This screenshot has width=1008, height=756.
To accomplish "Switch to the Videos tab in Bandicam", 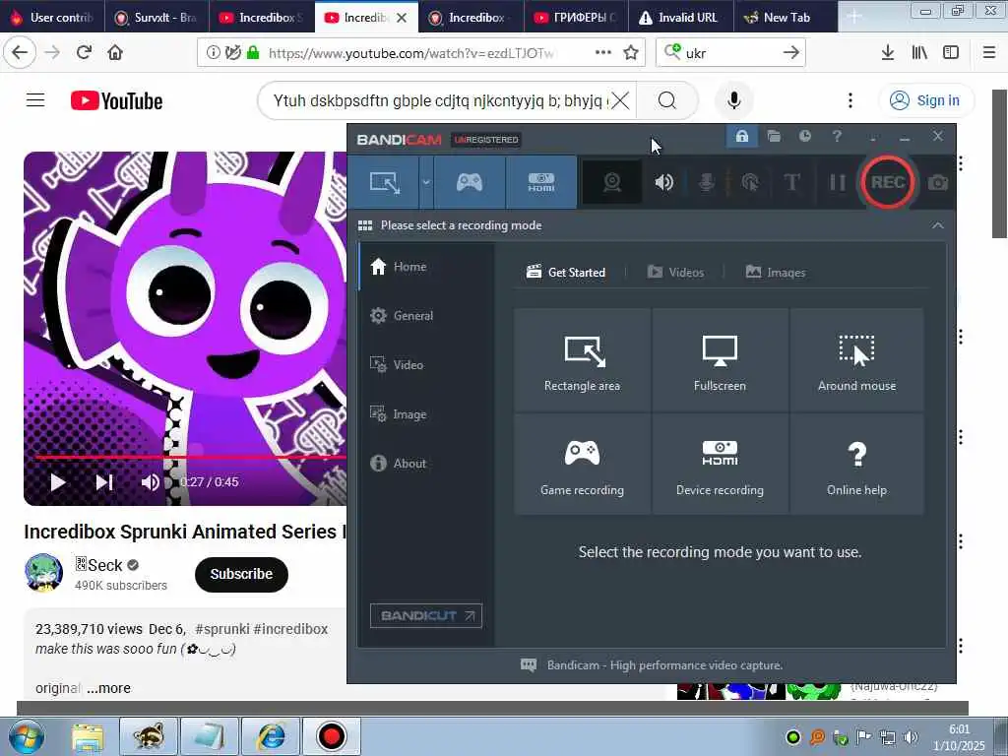I will (x=675, y=272).
